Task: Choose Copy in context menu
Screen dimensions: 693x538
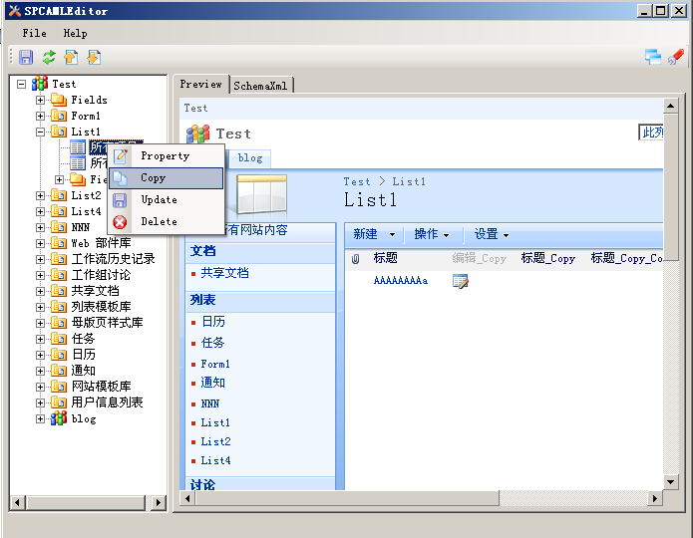Action: tap(167, 178)
